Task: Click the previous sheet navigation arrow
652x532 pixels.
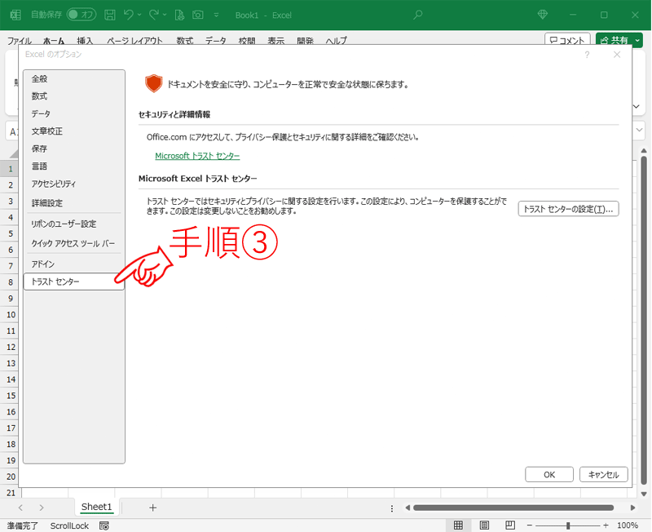Action: (20, 508)
